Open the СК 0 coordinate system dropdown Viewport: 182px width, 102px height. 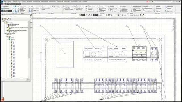point(104,15)
